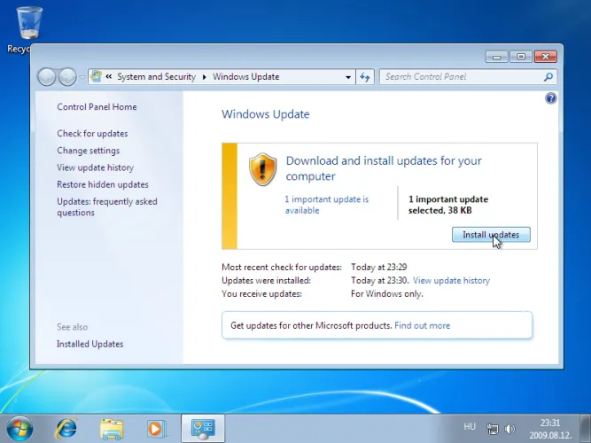Click For Windows only. text

pyautogui.click(x=386, y=293)
